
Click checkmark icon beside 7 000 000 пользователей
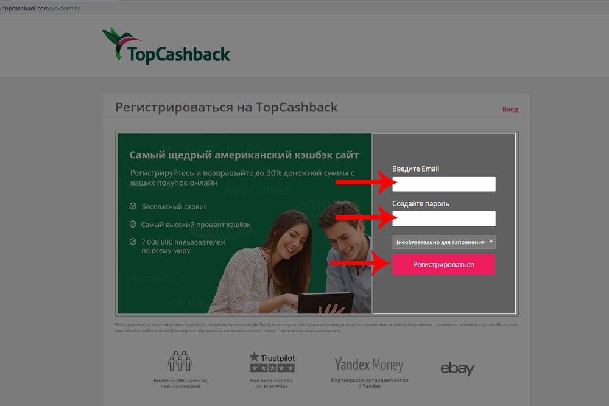tap(133, 242)
